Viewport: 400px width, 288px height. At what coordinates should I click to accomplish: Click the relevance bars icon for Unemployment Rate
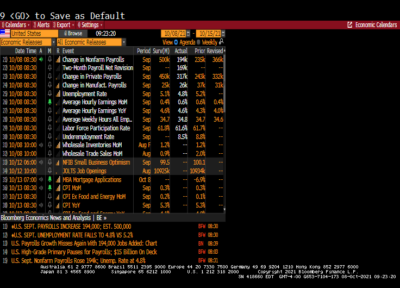coord(58,94)
